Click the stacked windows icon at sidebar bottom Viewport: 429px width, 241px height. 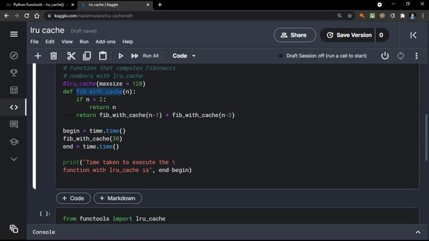pyautogui.click(x=13, y=229)
